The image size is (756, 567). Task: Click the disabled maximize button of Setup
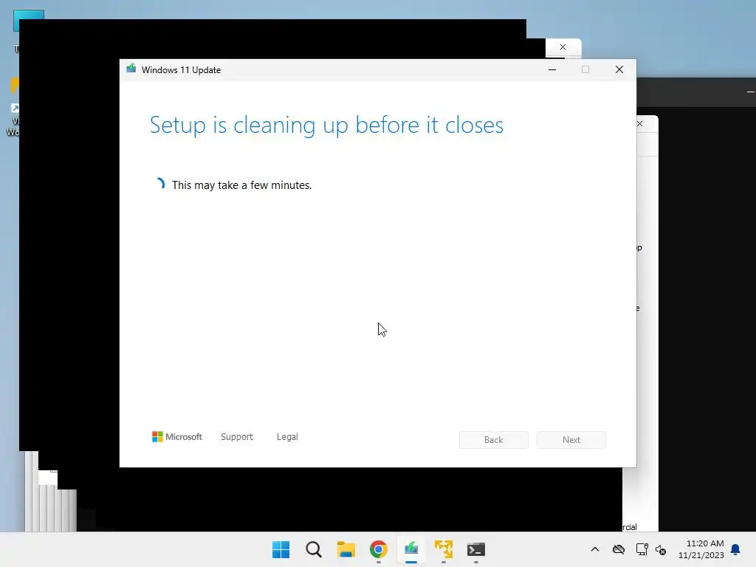[x=585, y=69]
